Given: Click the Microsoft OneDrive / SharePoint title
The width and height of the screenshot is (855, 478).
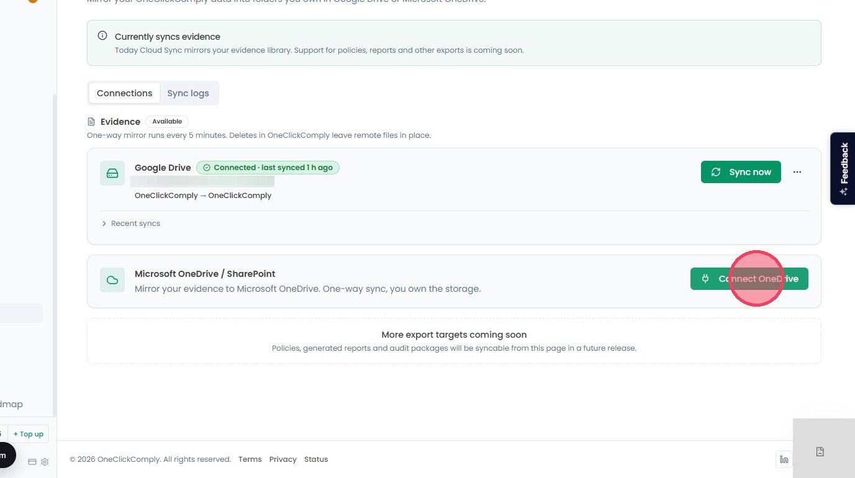Looking at the screenshot, I should click(205, 274).
